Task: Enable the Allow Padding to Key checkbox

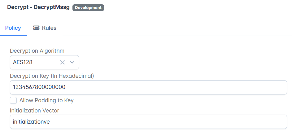Action: tap(13, 100)
